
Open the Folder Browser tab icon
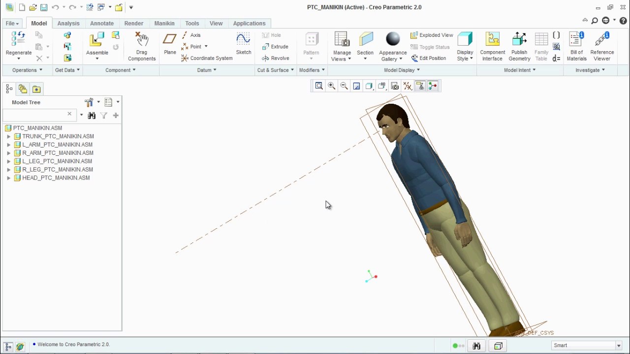coord(23,89)
